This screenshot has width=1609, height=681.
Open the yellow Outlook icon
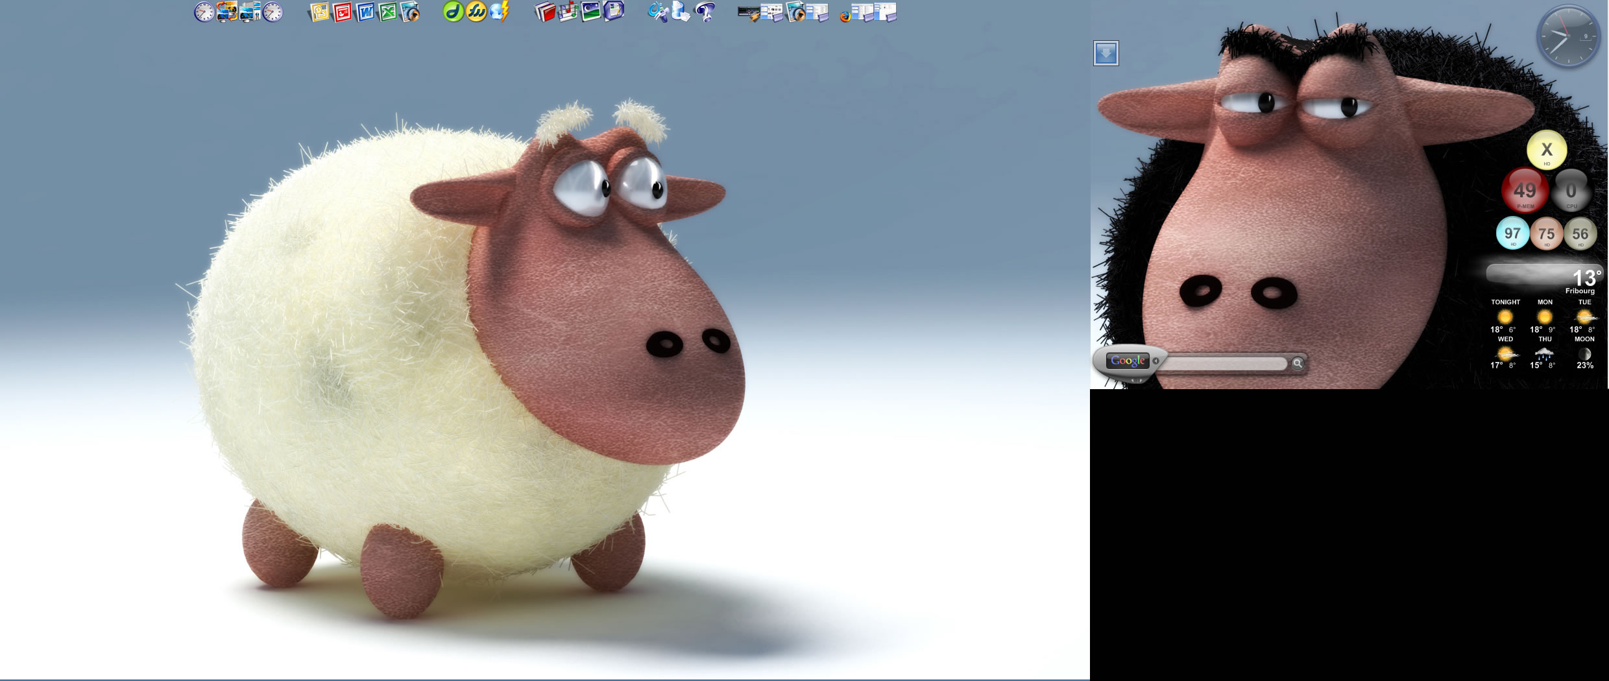pos(319,12)
